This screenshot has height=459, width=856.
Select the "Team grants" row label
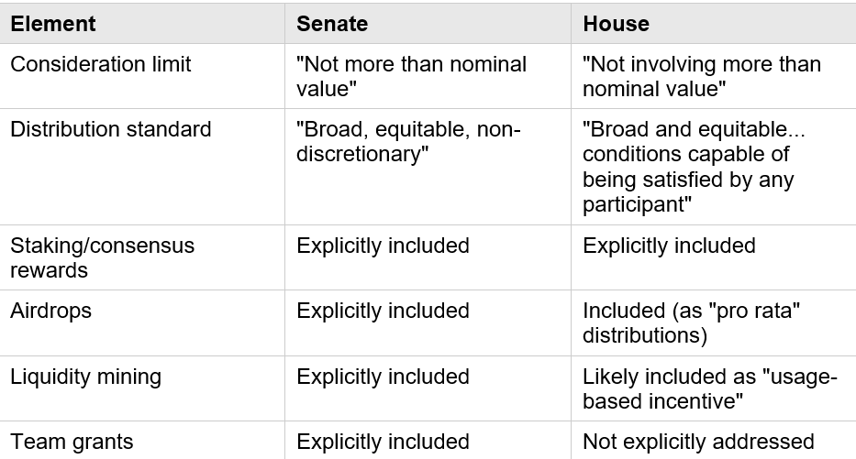click(72, 442)
